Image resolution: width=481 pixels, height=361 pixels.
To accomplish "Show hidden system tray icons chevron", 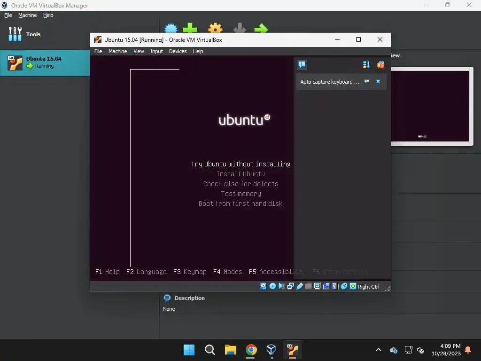I will click(379, 350).
